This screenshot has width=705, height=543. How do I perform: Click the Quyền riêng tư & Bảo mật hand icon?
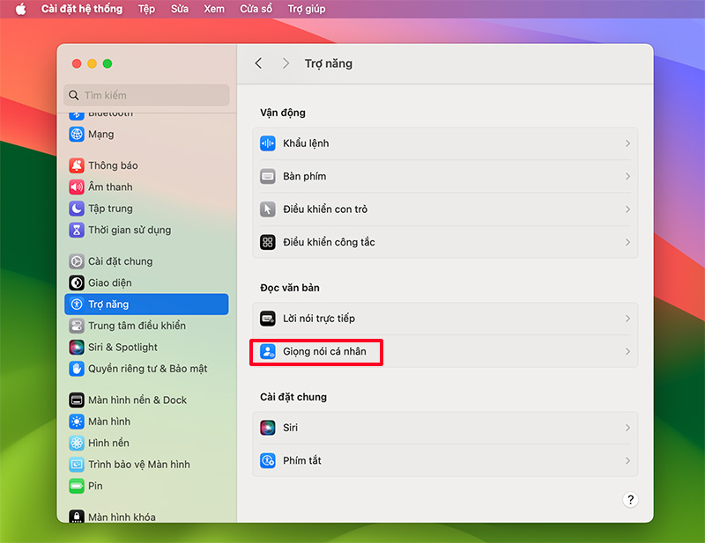coord(77,369)
